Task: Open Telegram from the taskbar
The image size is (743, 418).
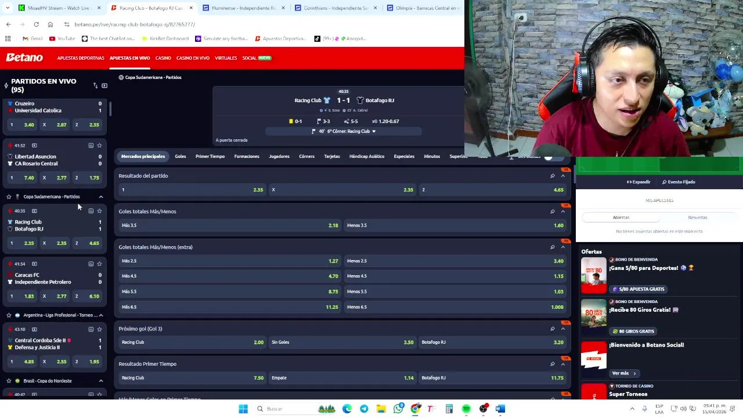Action: 364,409
